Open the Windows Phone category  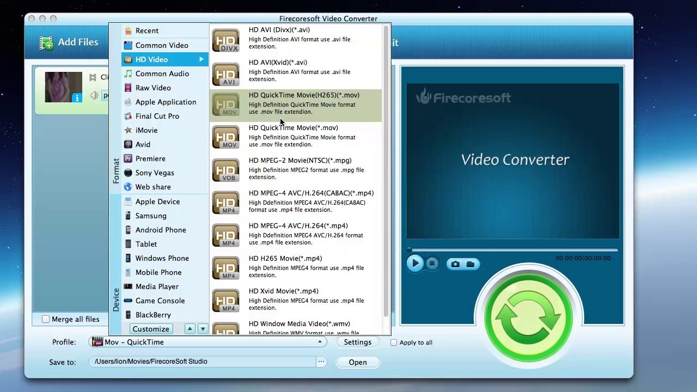164,258
